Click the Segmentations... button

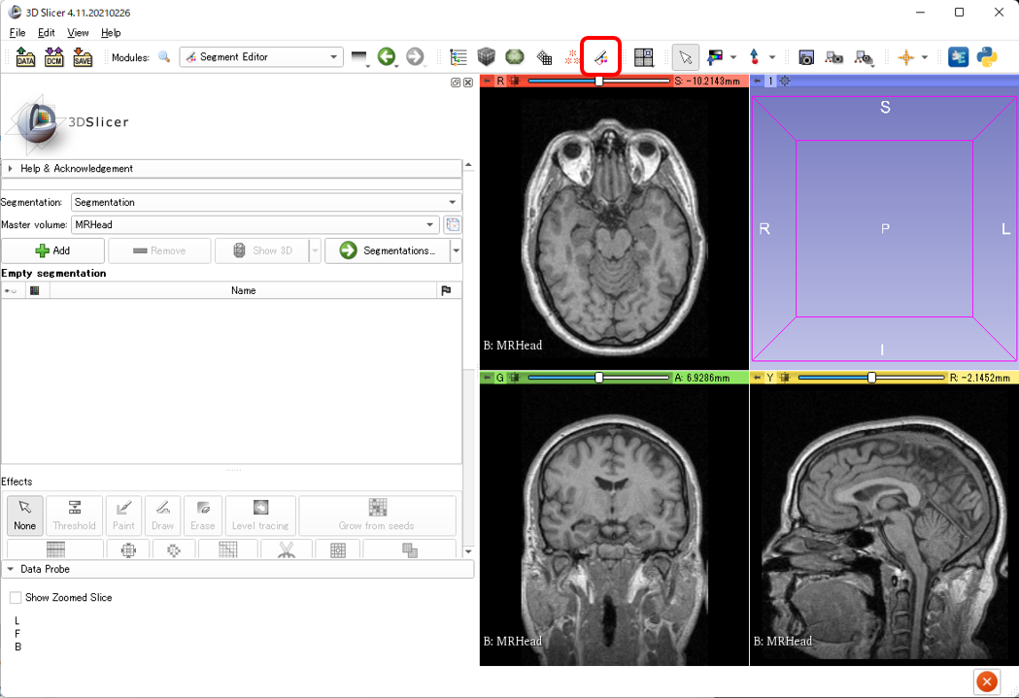point(388,250)
